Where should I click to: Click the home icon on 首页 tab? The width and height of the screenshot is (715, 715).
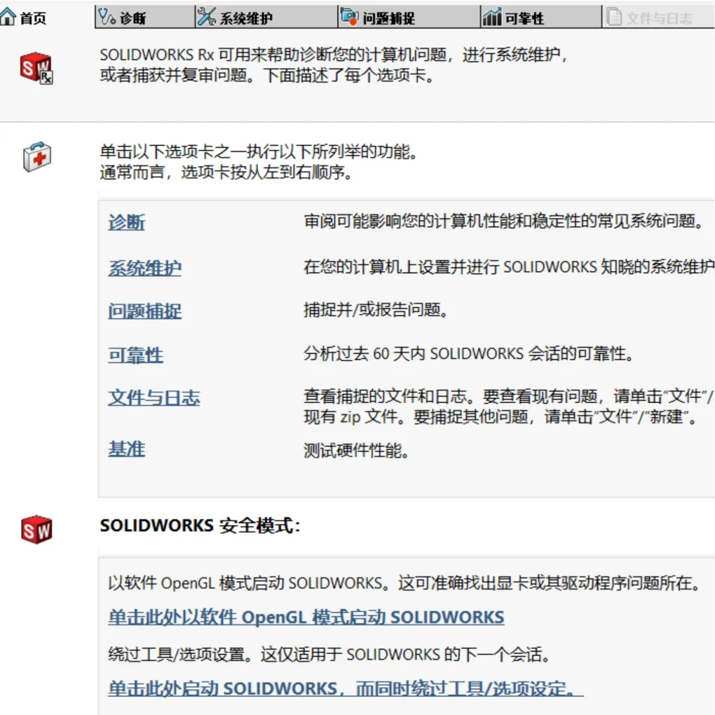click(9, 17)
